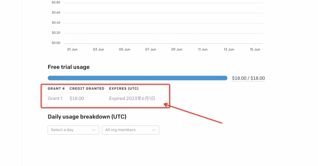Click the 01 Jun label on chart axis
The width and height of the screenshot is (318, 166).
(x=72, y=49)
